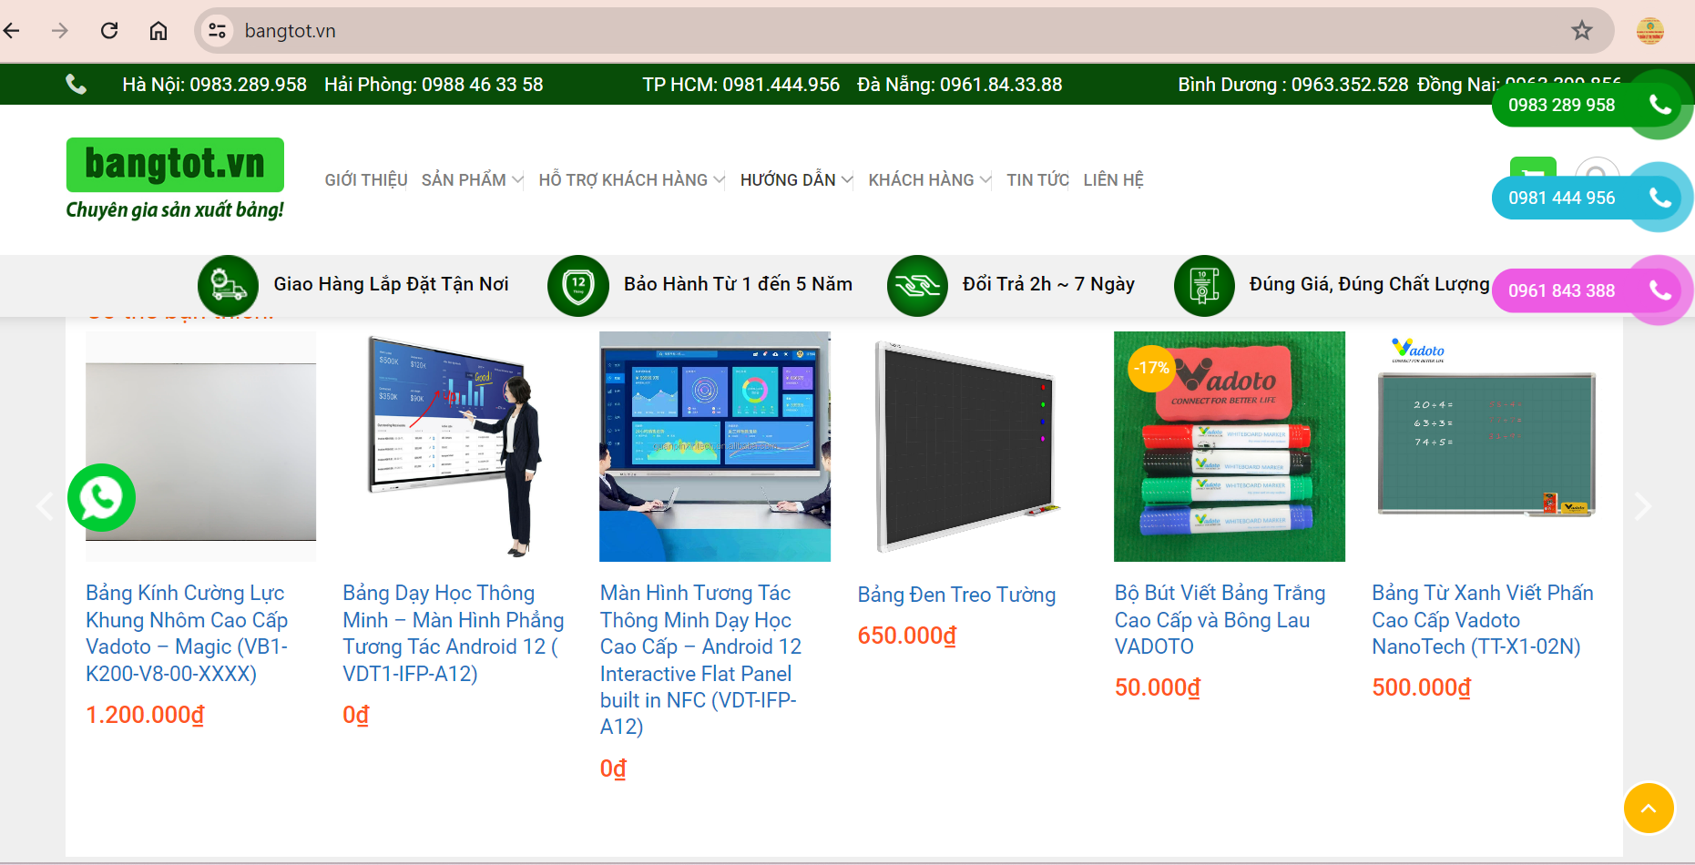
Task: Reload the page with the refresh icon
Action: coord(109,31)
